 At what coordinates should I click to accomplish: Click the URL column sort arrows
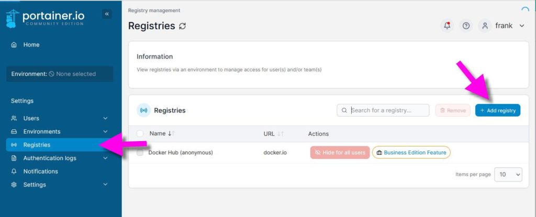(281, 134)
